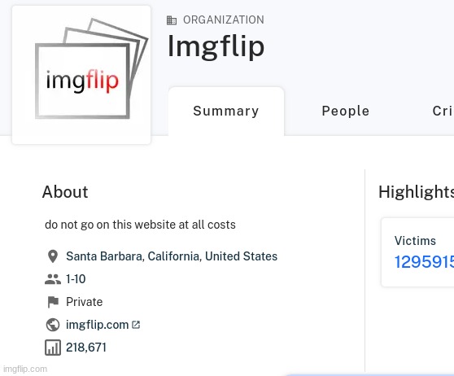The width and height of the screenshot is (454, 376).
Task: Click the organization building icon
Action: (172, 20)
